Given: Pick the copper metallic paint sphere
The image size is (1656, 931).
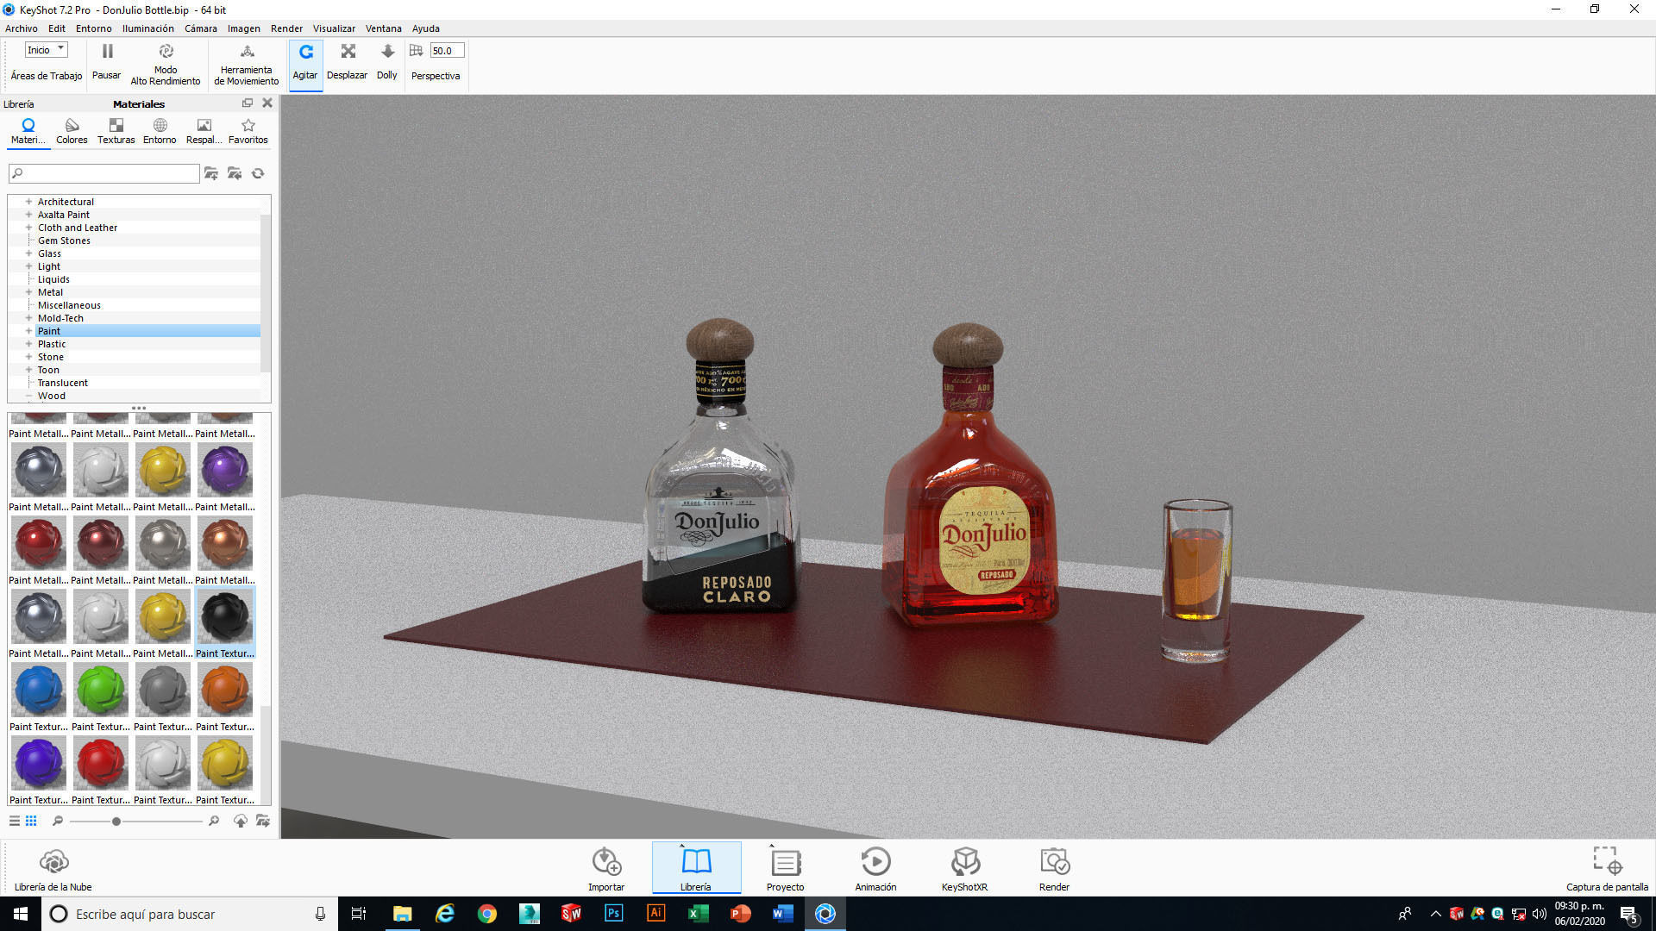Looking at the screenshot, I should point(225,543).
